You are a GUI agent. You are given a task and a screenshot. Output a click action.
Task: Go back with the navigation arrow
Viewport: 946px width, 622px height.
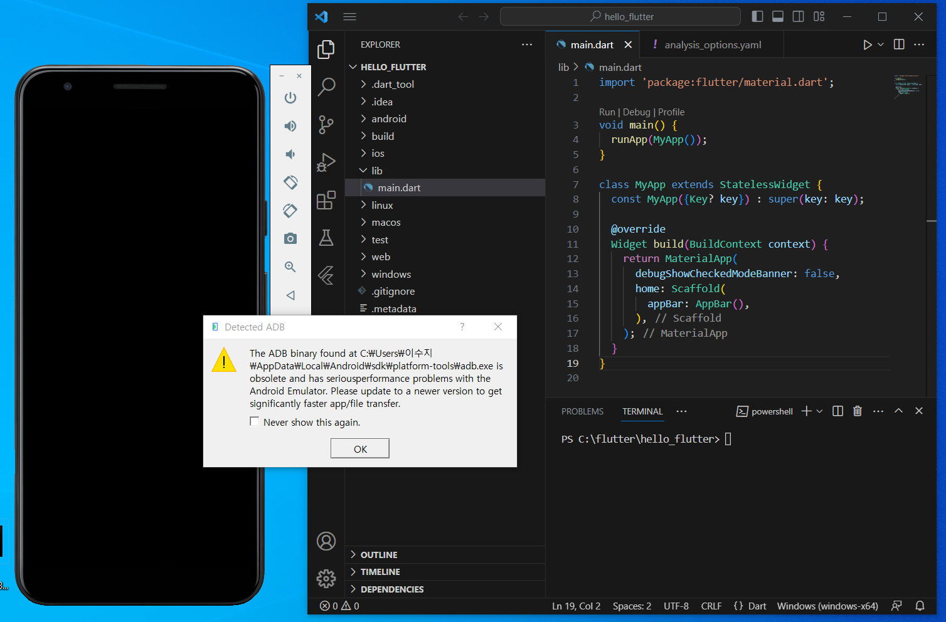[x=463, y=17]
